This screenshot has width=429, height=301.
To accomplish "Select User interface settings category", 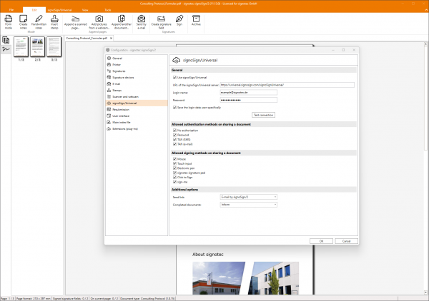I will pos(137,116).
